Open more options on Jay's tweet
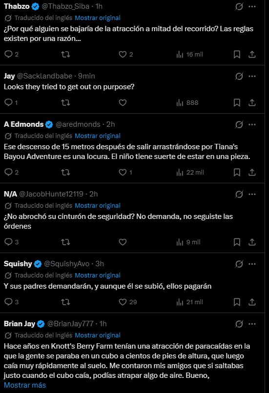The height and width of the screenshot is (393, 269). (x=252, y=76)
